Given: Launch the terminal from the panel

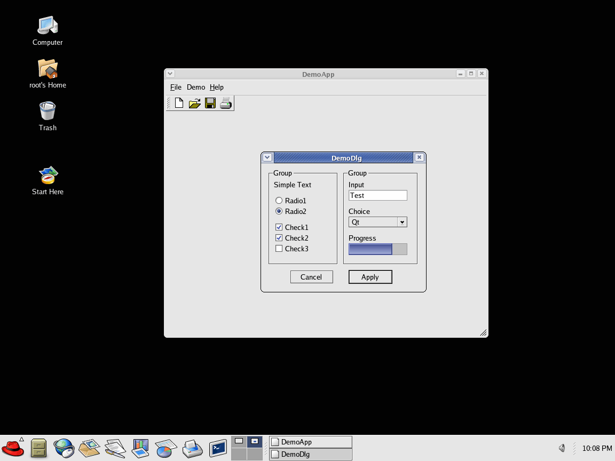Looking at the screenshot, I should click(x=218, y=448).
